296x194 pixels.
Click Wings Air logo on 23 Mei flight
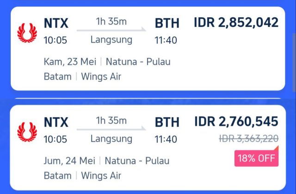(27, 33)
